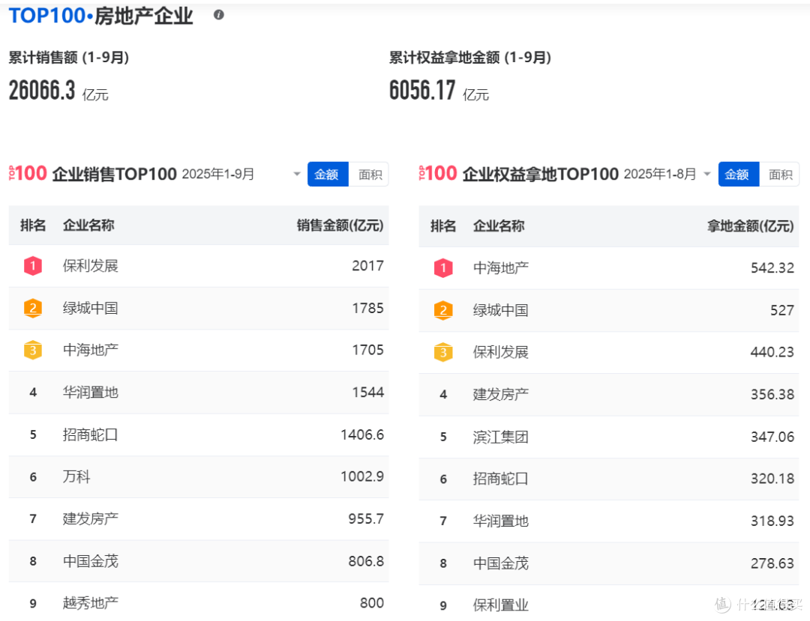Click 中国金茂 in the land ranking
Image resolution: width=810 pixels, height=621 pixels.
point(500,563)
